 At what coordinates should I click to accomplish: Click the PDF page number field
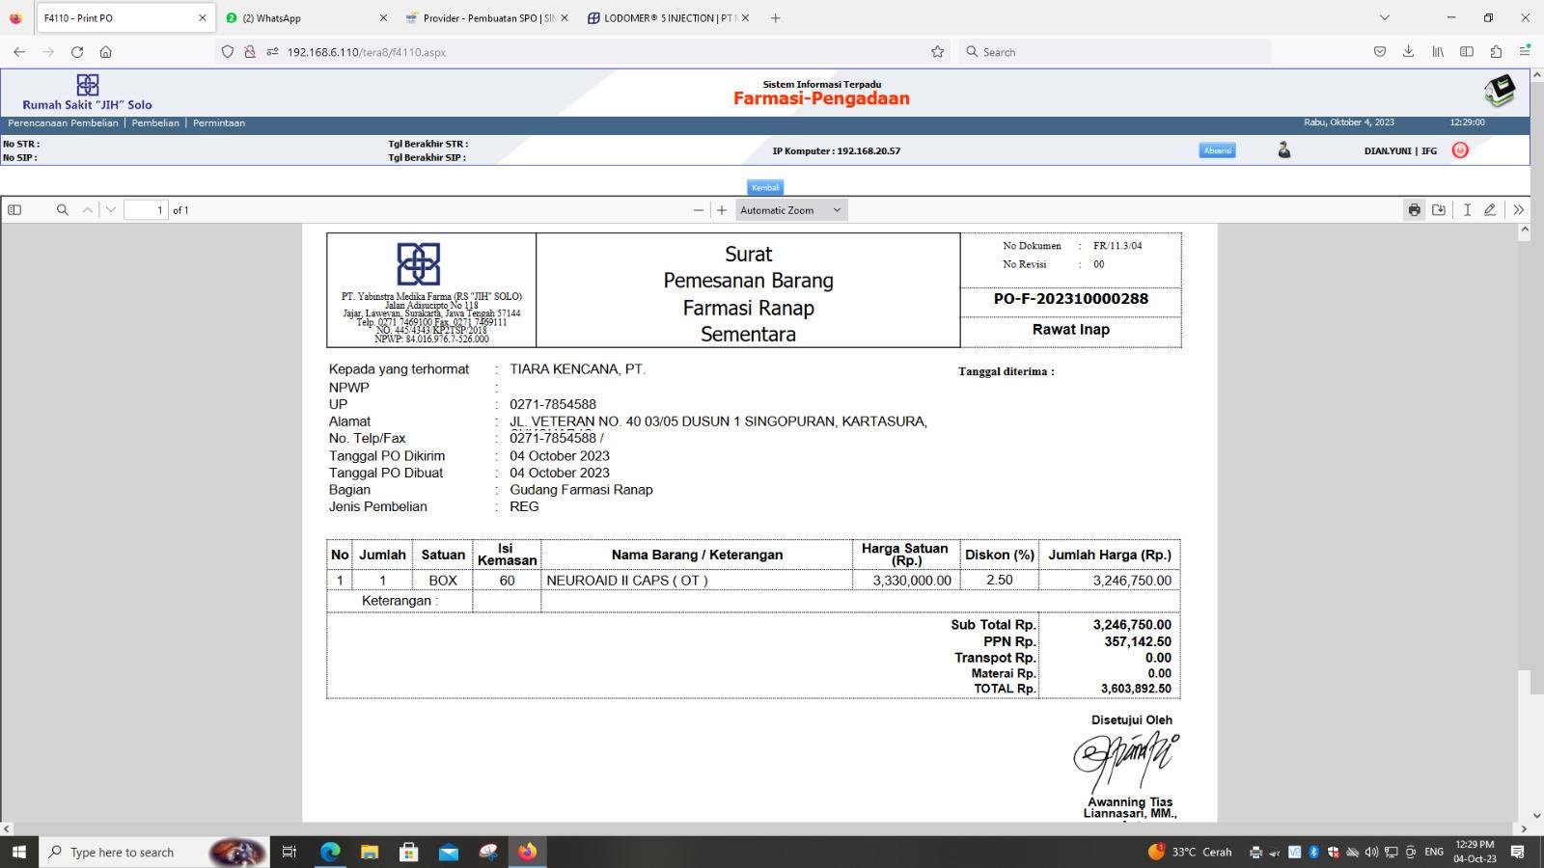click(x=146, y=209)
